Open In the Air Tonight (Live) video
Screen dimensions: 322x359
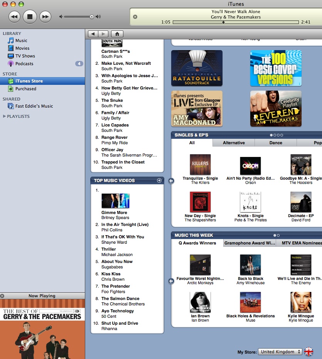click(x=125, y=224)
